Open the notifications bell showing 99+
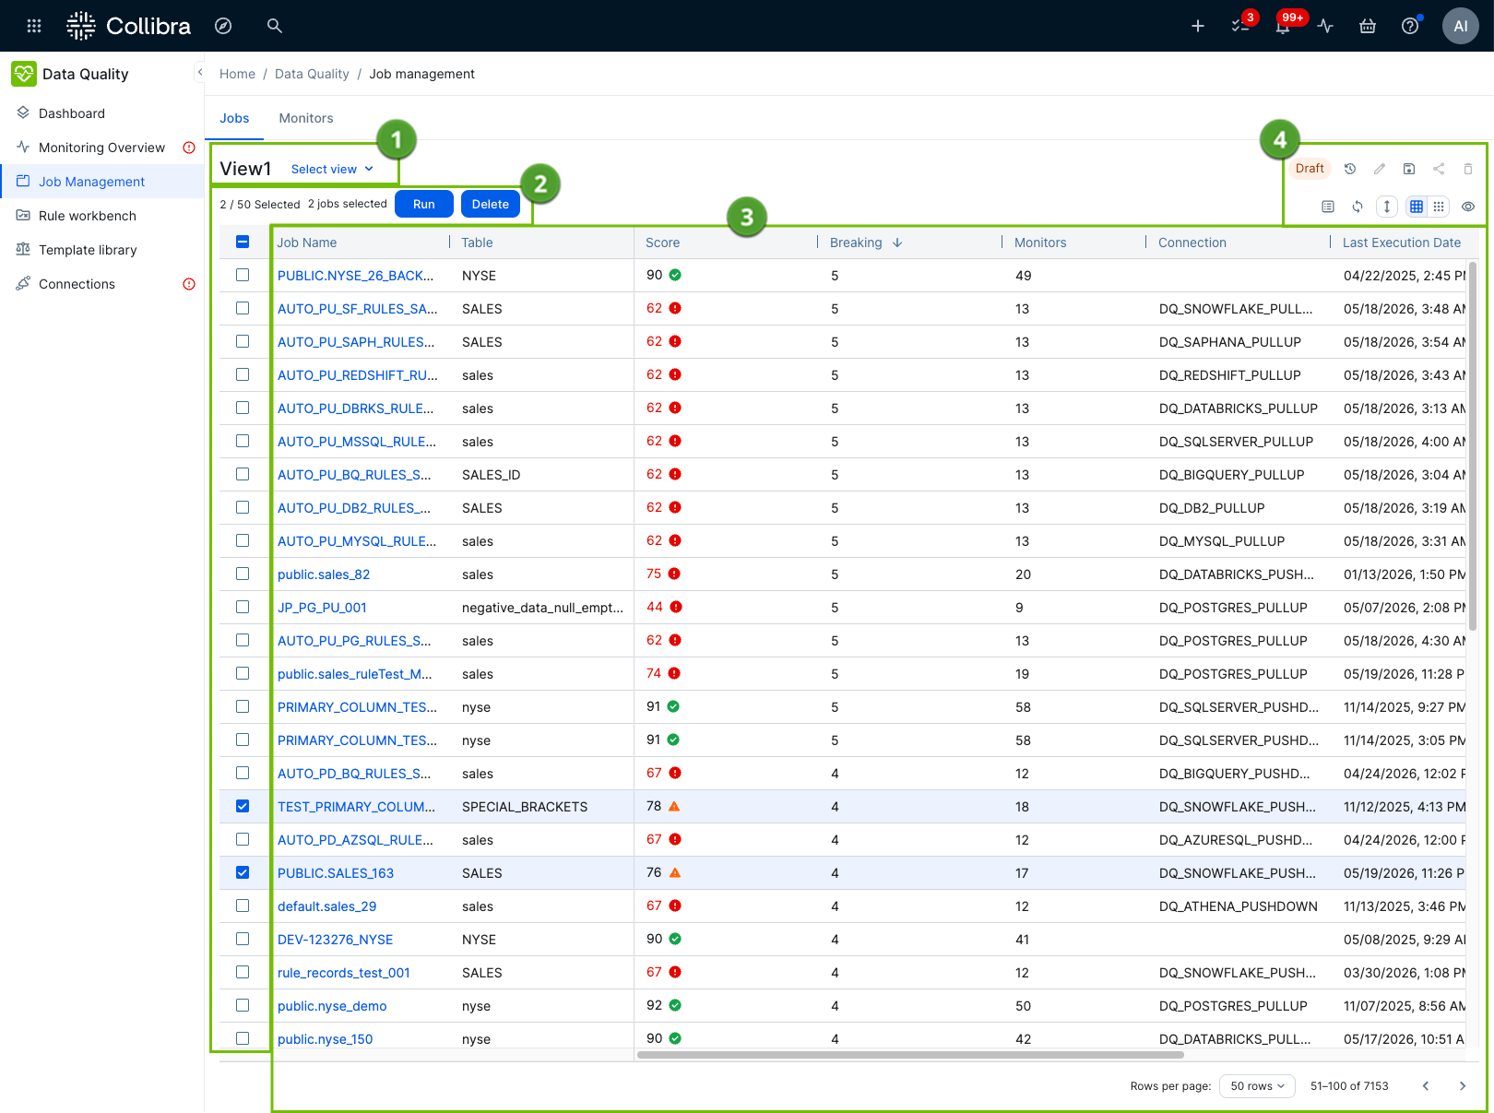The height and width of the screenshot is (1113, 1494). coord(1283,26)
